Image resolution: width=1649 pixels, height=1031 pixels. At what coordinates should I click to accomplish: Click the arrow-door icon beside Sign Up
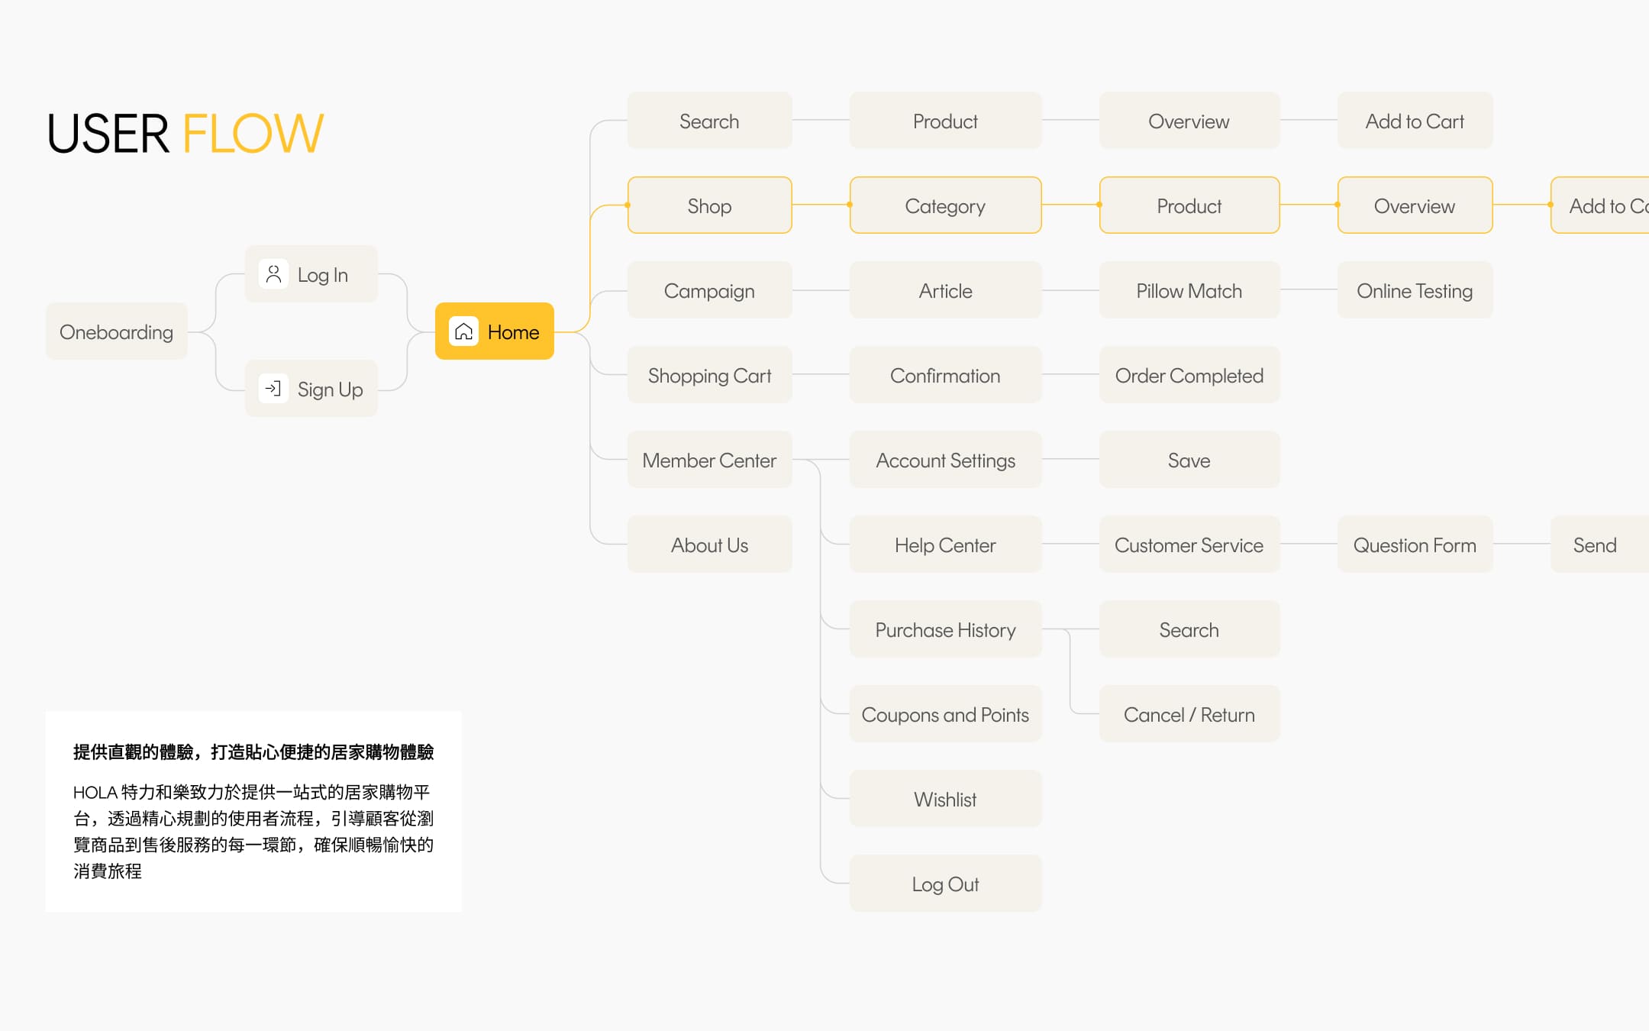273,389
